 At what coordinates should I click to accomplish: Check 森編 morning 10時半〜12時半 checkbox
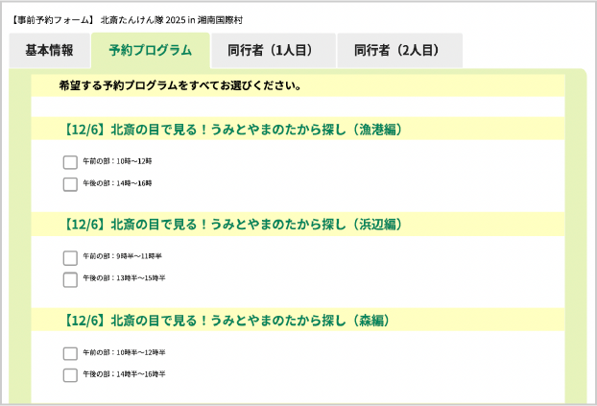tap(70, 353)
